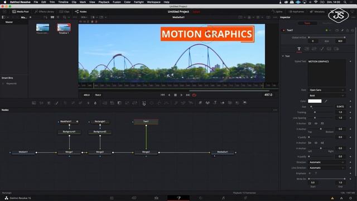Image resolution: width=357 pixels, height=201 pixels.
Task: Open the Layout tab in Inspector
Action: pos(307,49)
